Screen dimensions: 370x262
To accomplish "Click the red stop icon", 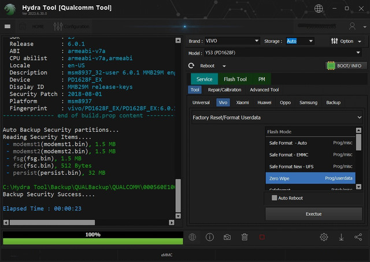I will click(262, 237).
